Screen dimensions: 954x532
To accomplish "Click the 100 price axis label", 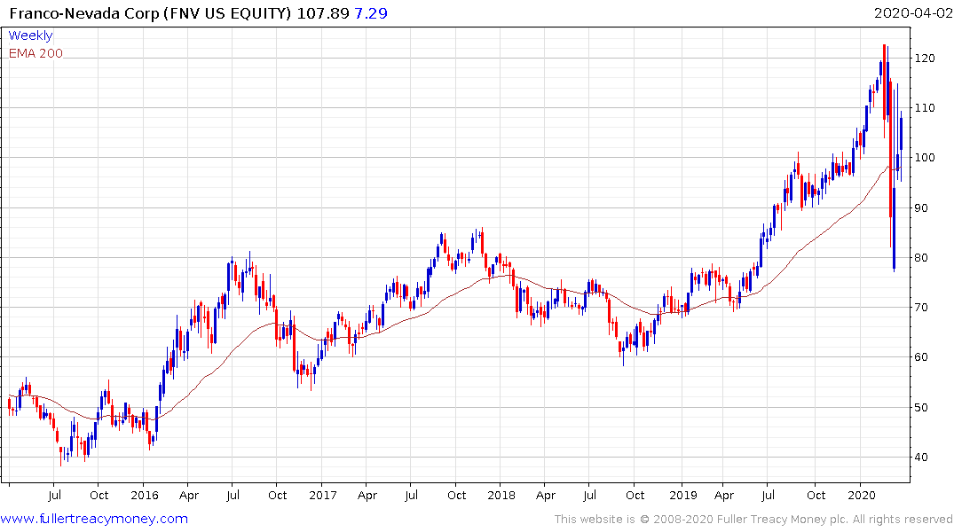I will [x=925, y=158].
